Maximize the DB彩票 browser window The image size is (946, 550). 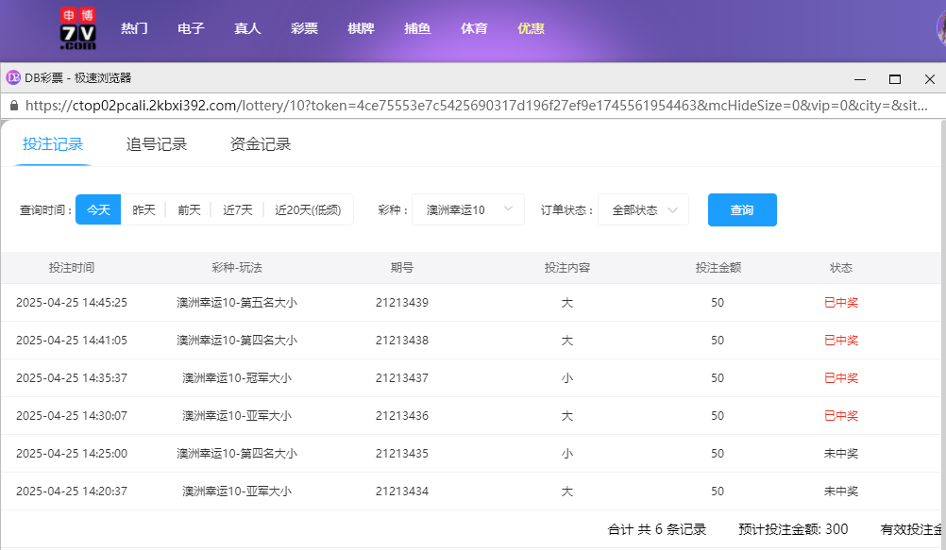[894, 78]
